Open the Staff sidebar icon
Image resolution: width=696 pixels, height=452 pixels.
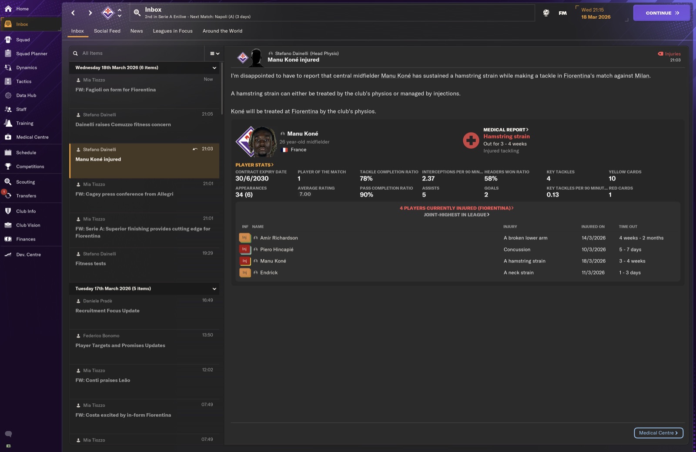click(x=8, y=109)
